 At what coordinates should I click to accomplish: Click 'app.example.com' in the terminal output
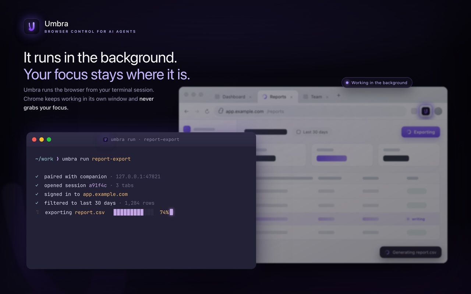click(x=105, y=194)
